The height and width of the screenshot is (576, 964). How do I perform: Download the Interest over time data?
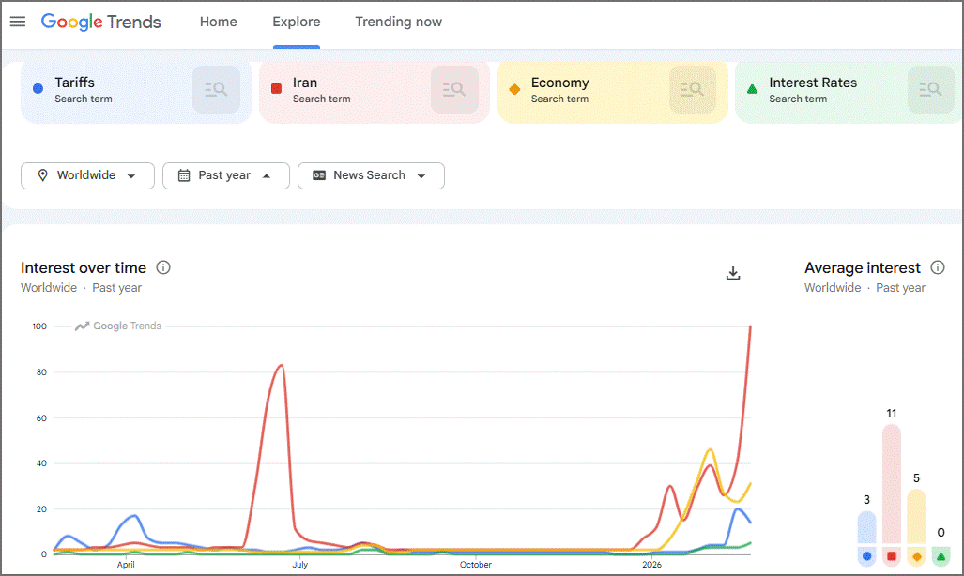(733, 273)
